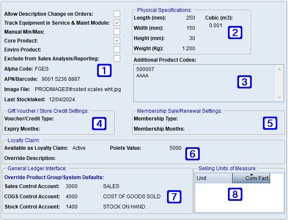The height and width of the screenshot is (220, 288).
Task: Click the COST OF GOODS SOLD description
Action: tap(132, 197)
